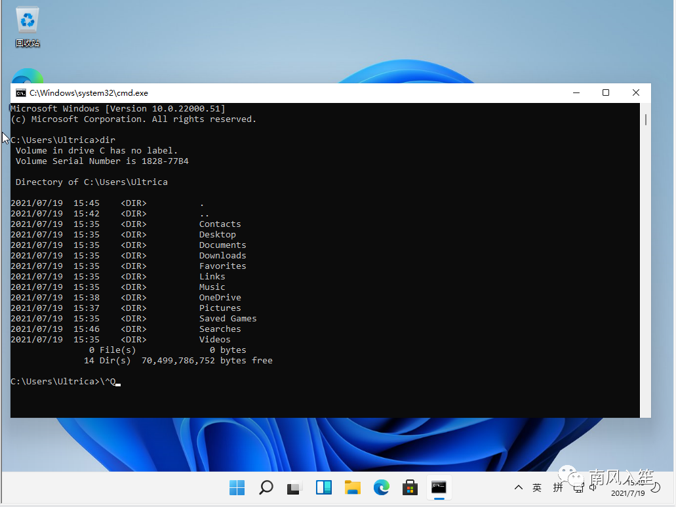Open the notification moon icon
Viewport: 676px width, 507px height.
point(656,487)
